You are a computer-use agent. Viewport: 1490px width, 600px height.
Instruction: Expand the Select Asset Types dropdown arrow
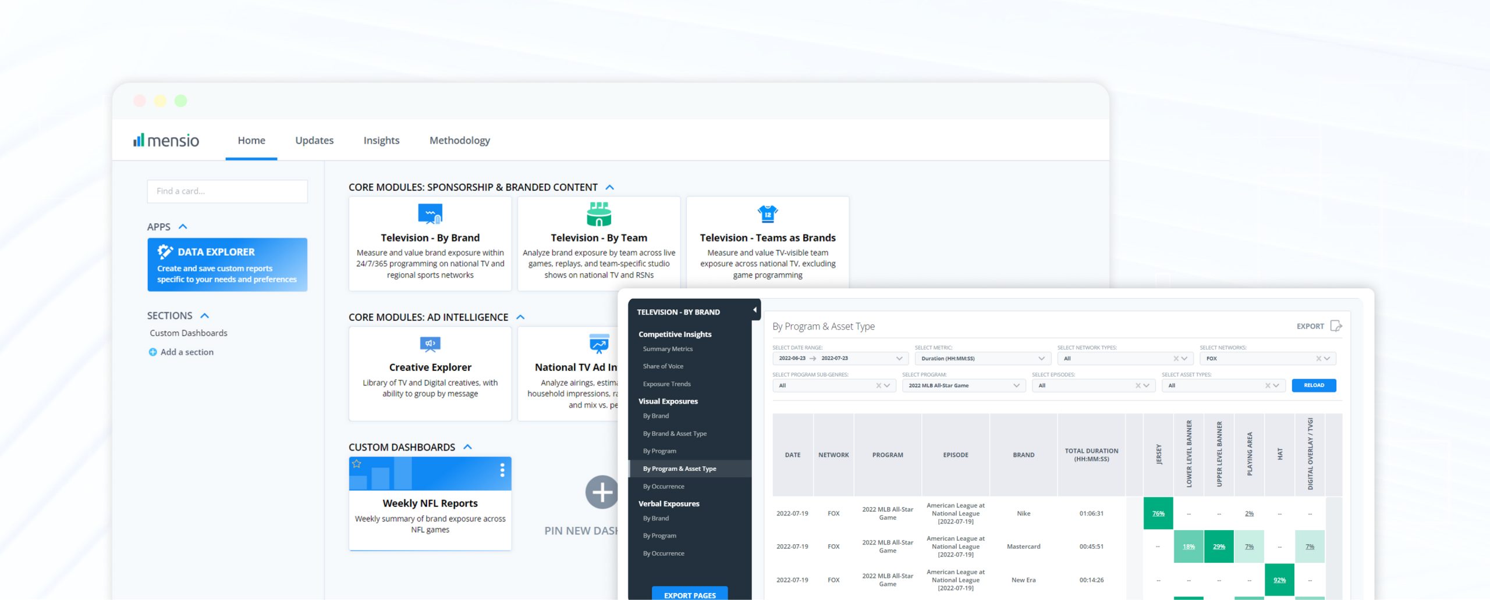click(x=1276, y=385)
